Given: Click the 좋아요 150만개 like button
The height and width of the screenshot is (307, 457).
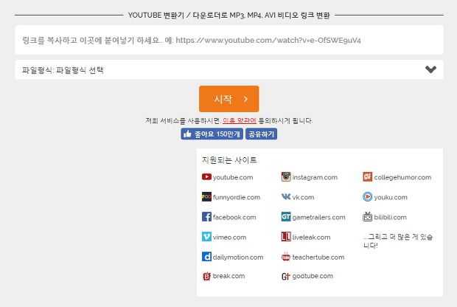Looking at the screenshot, I should coord(212,134).
